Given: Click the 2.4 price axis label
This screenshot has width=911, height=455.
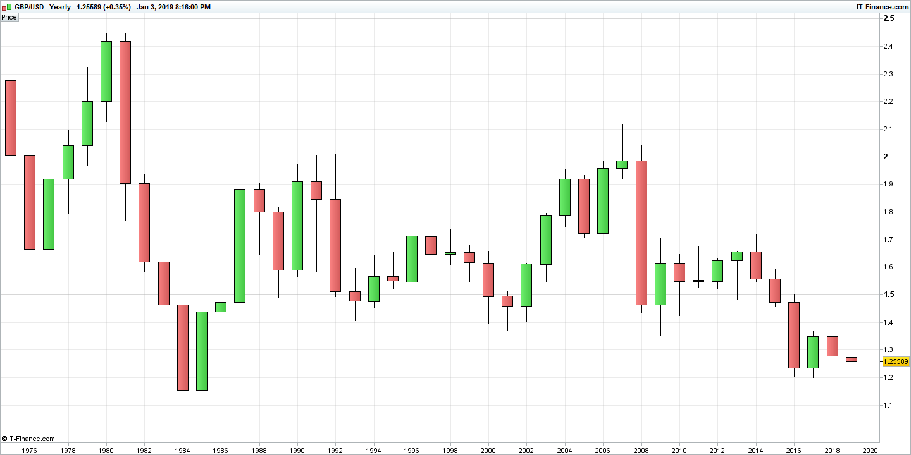Looking at the screenshot, I should tap(888, 46).
